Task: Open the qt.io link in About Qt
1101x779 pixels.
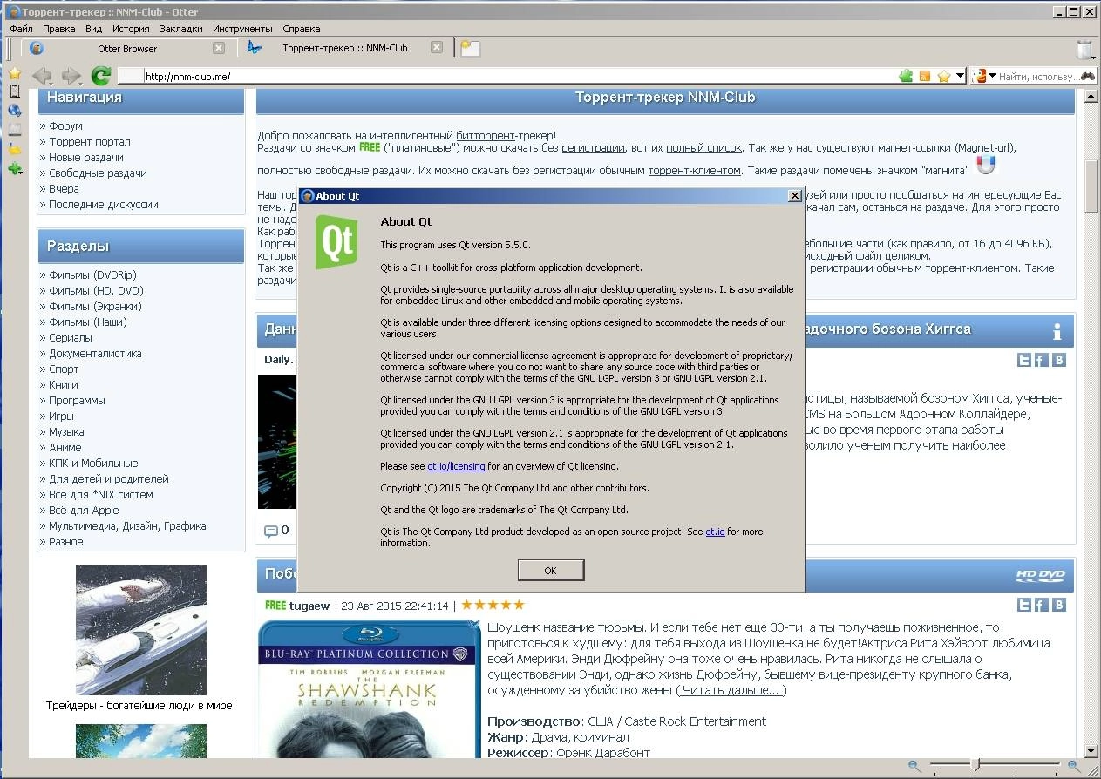Action: 715,532
